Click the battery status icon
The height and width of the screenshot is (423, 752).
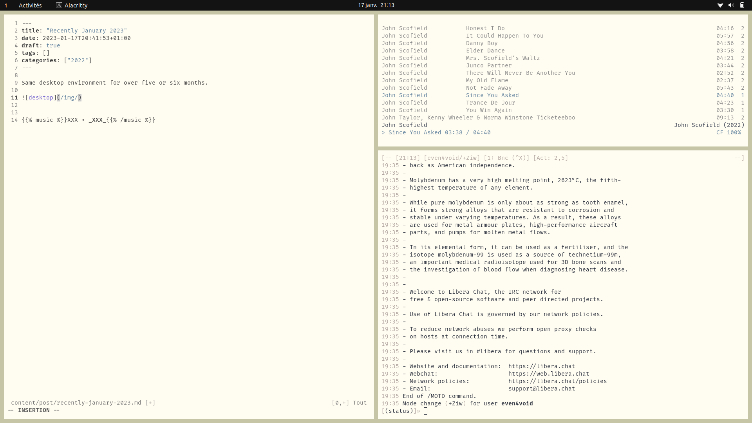point(742,5)
